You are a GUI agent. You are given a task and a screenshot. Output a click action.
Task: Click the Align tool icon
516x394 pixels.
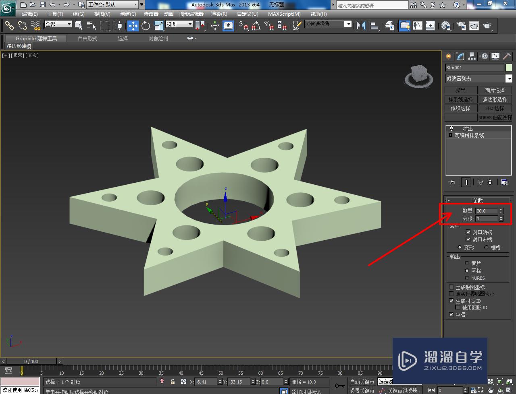click(x=375, y=26)
